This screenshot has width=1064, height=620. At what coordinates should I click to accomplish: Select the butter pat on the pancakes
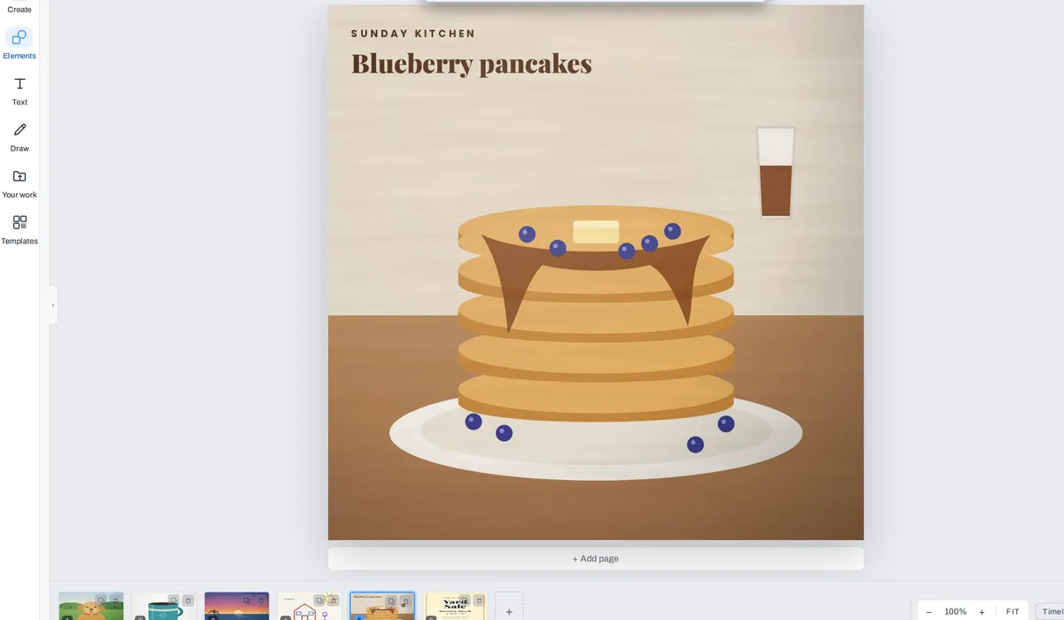[x=596, y=232]
